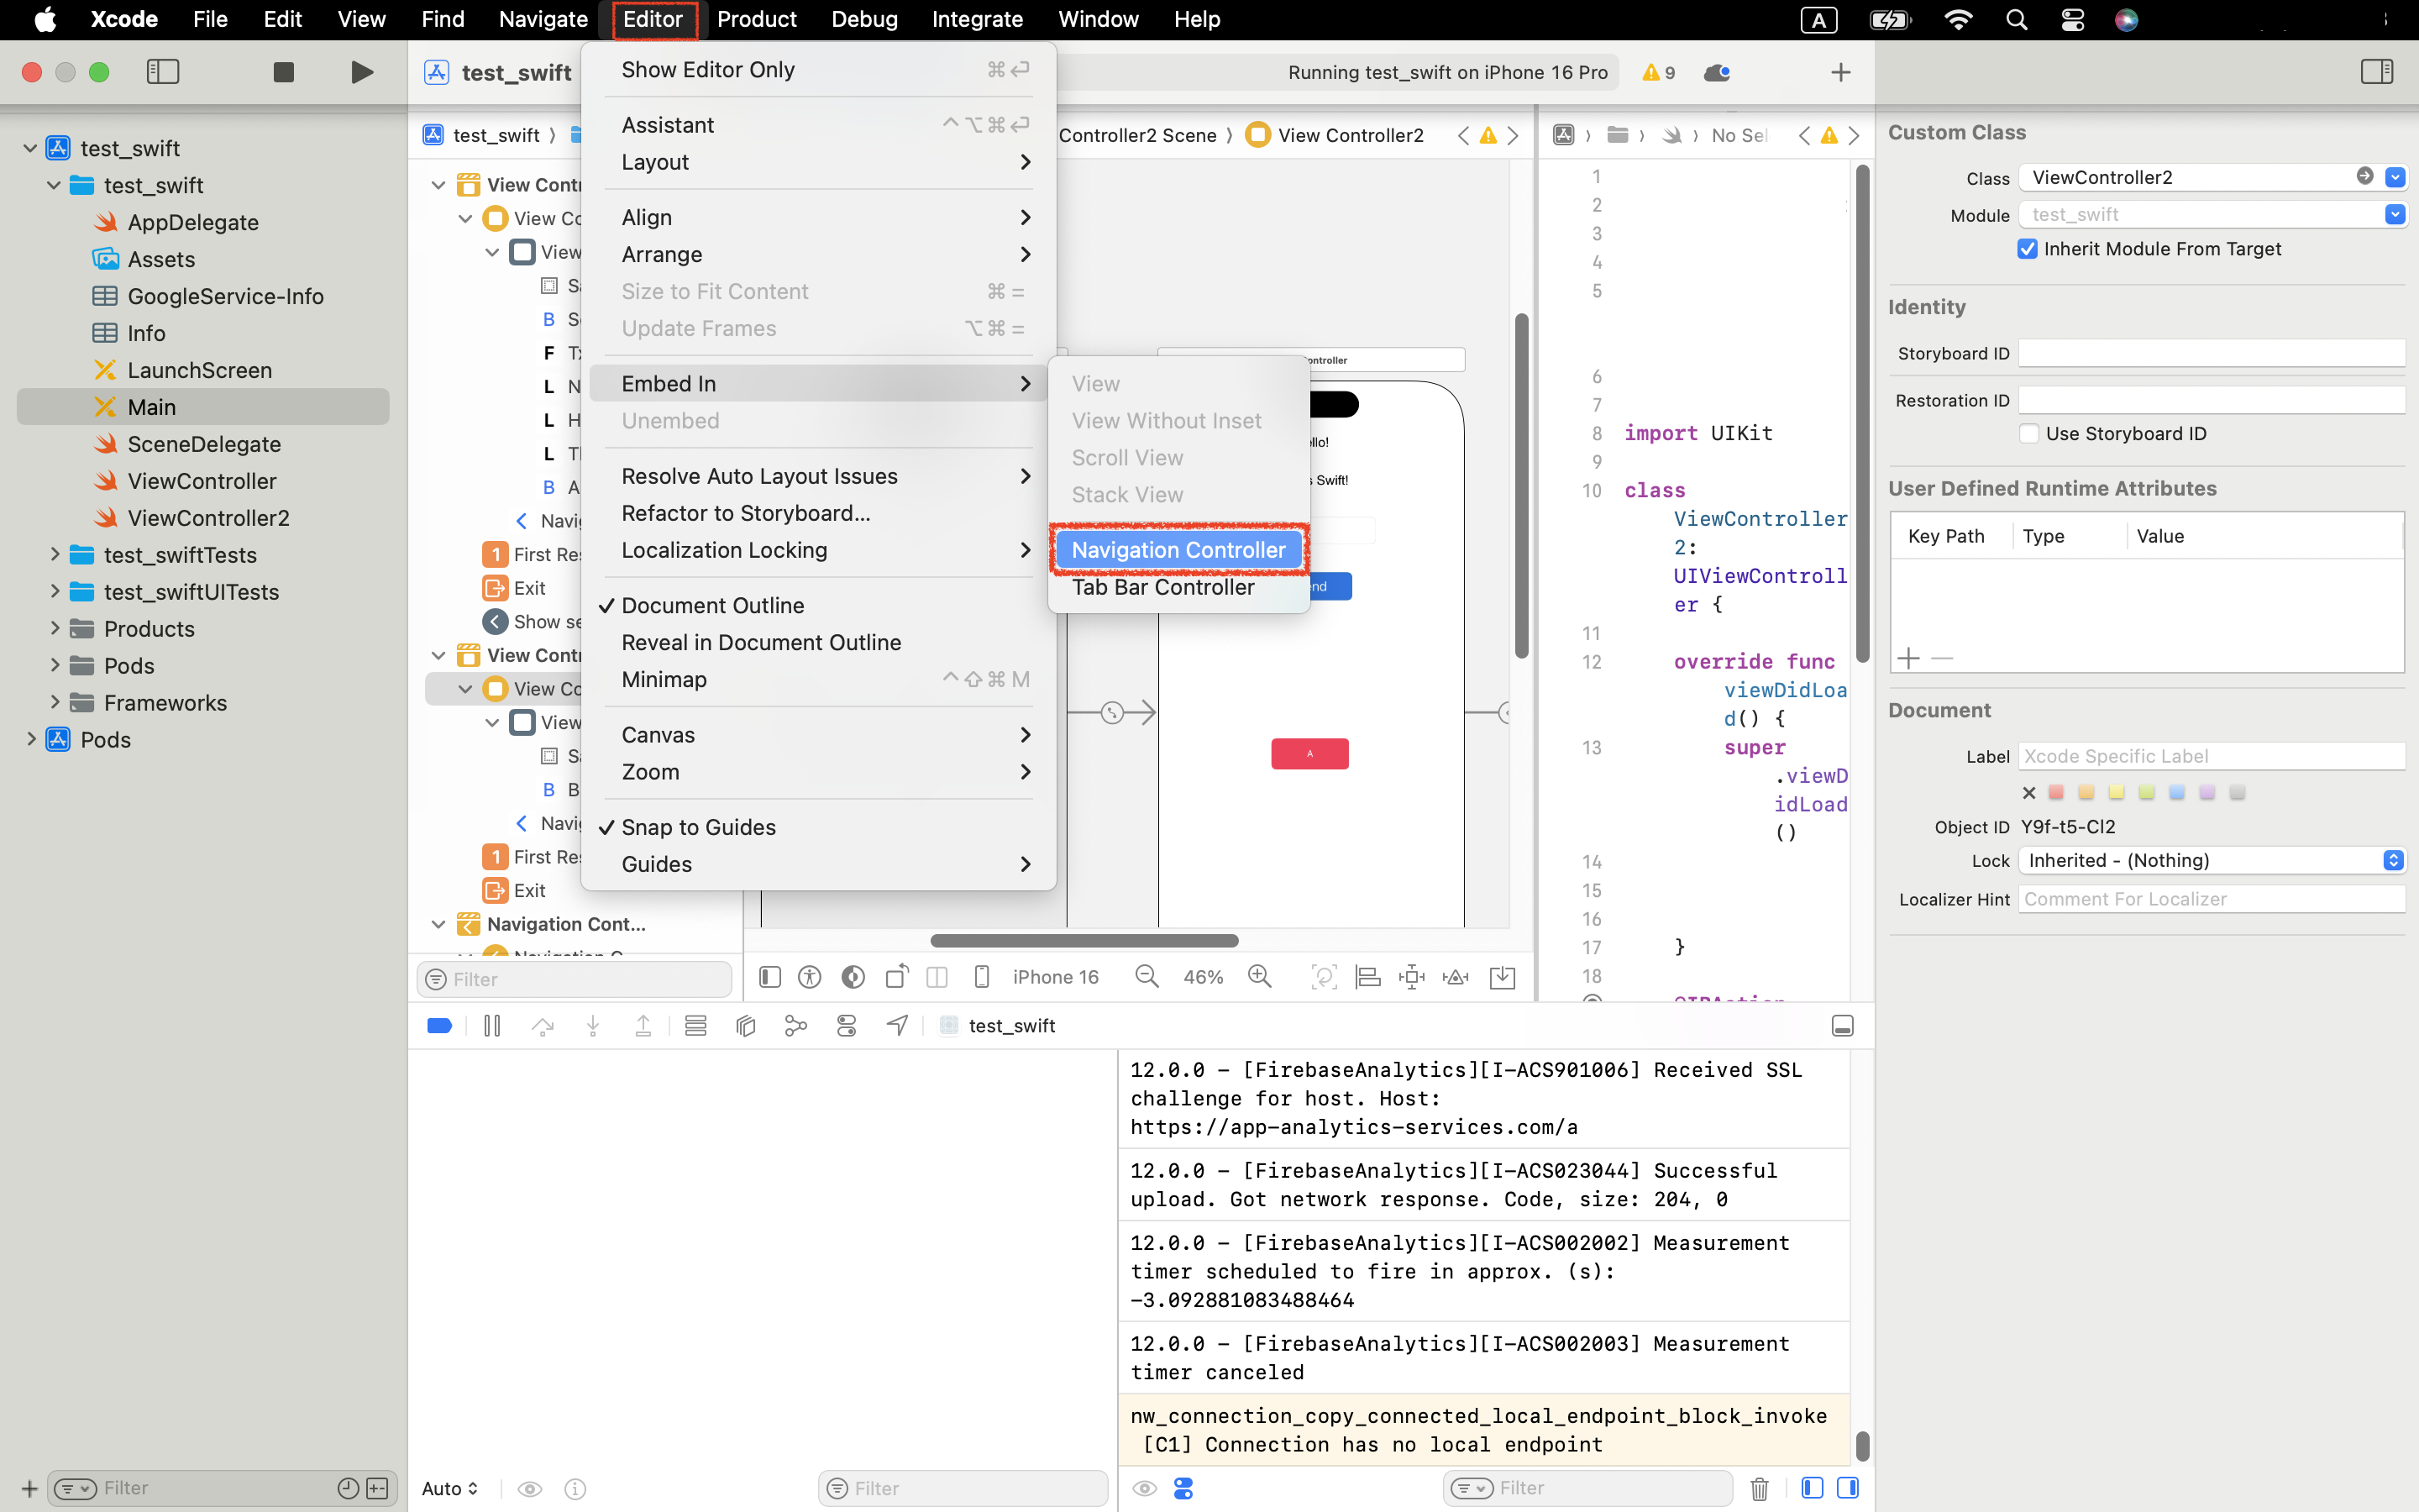Click the zoom in magnifier on canvas bar

(1261, 977)
